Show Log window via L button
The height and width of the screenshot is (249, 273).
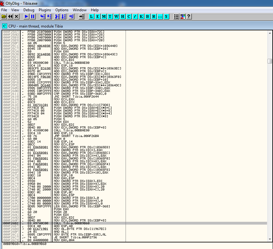(x=92, y=17)
